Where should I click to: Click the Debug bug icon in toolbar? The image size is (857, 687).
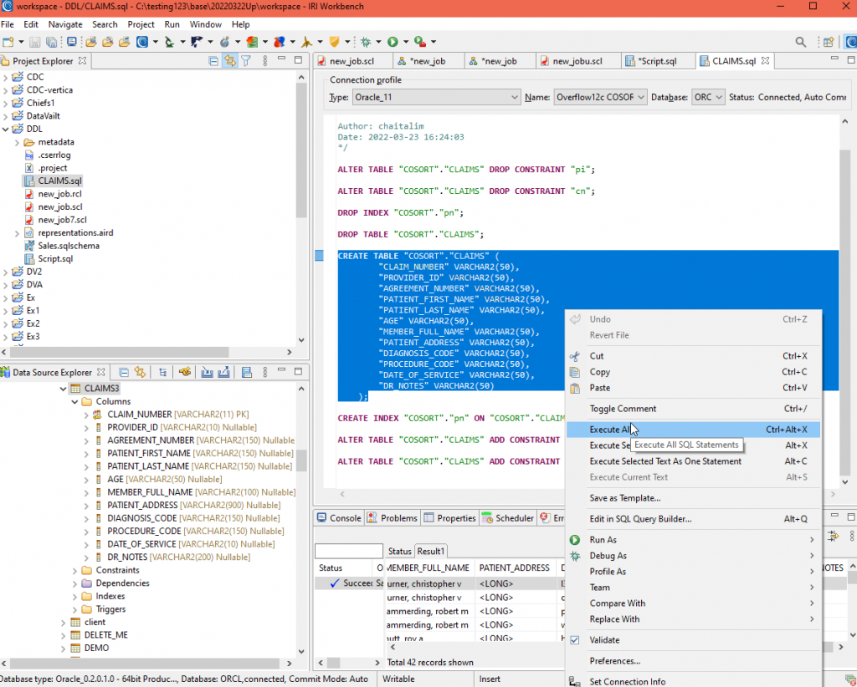click(x=366, y=42)
